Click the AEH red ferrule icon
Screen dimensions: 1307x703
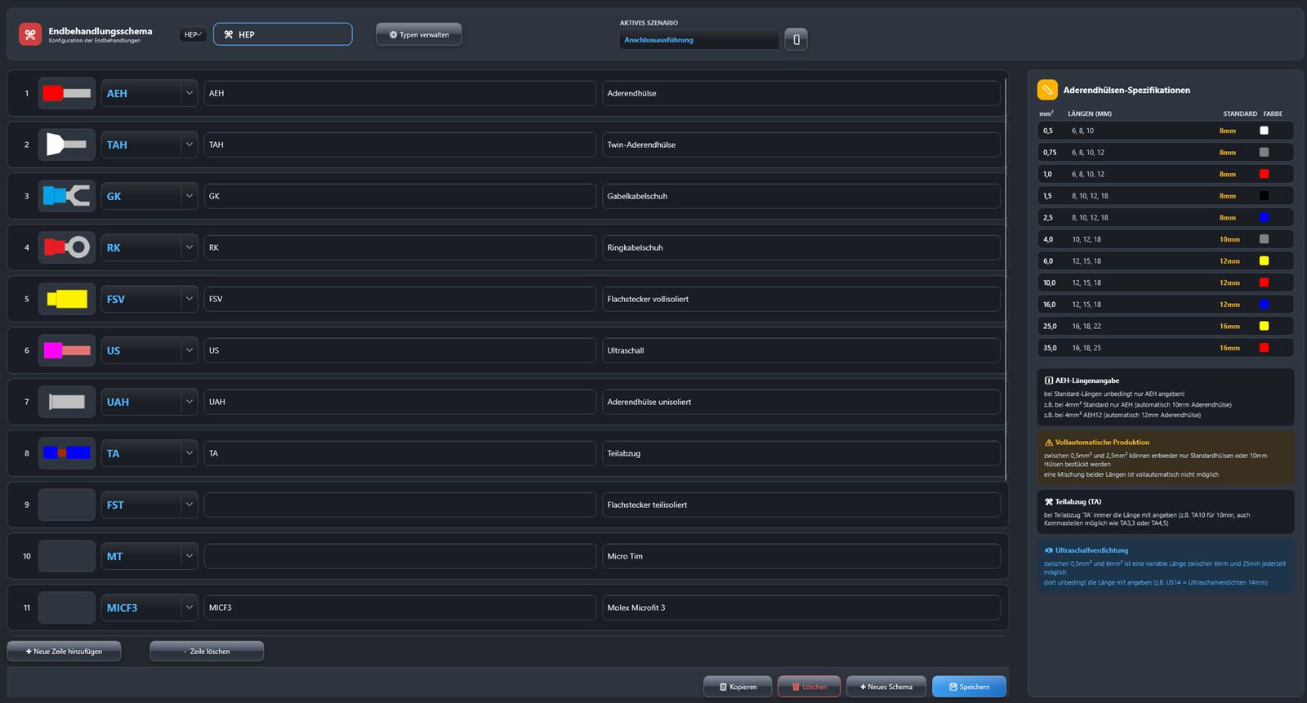click(x=67, y=93)
